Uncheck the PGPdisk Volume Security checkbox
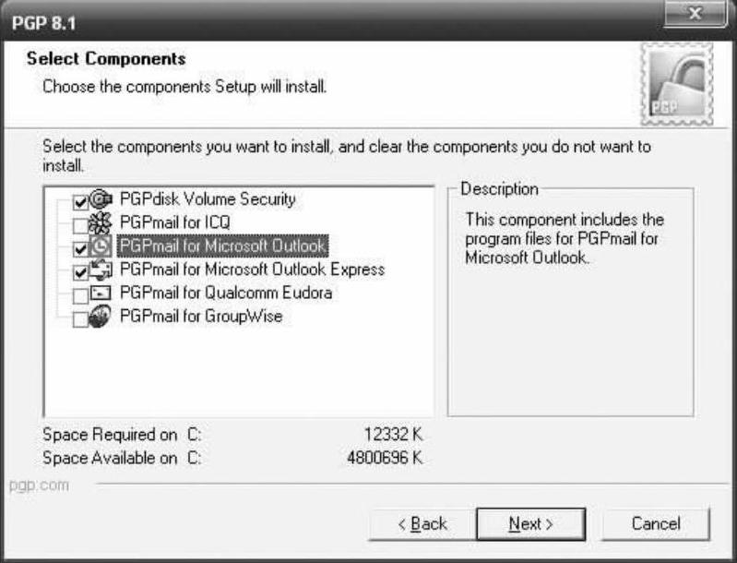737x563 pixels. tap(80, 201)
